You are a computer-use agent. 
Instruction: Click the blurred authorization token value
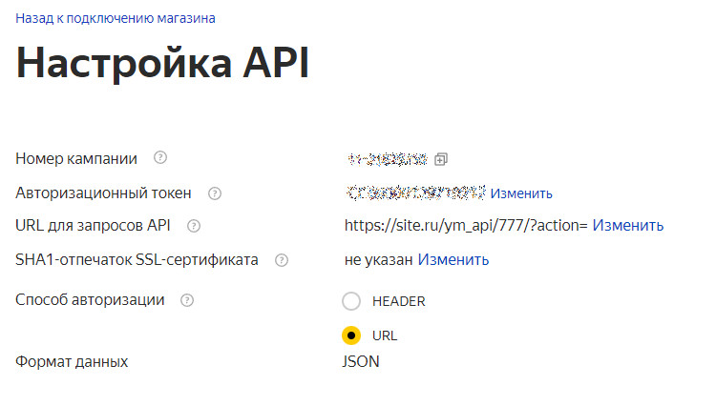coord(416,193)
